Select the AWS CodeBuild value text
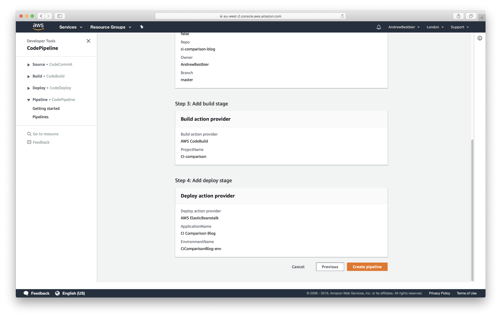This screenshot has height=318, width=501. (x=194, y=141)
